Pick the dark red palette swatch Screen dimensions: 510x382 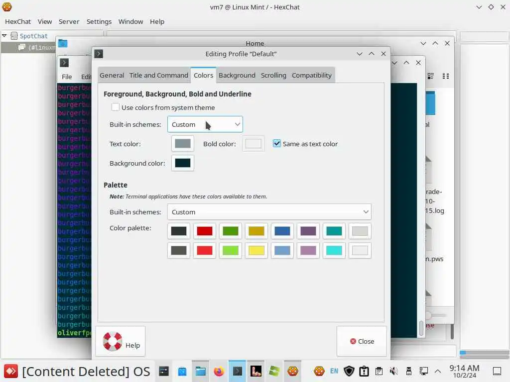(205, 231)
